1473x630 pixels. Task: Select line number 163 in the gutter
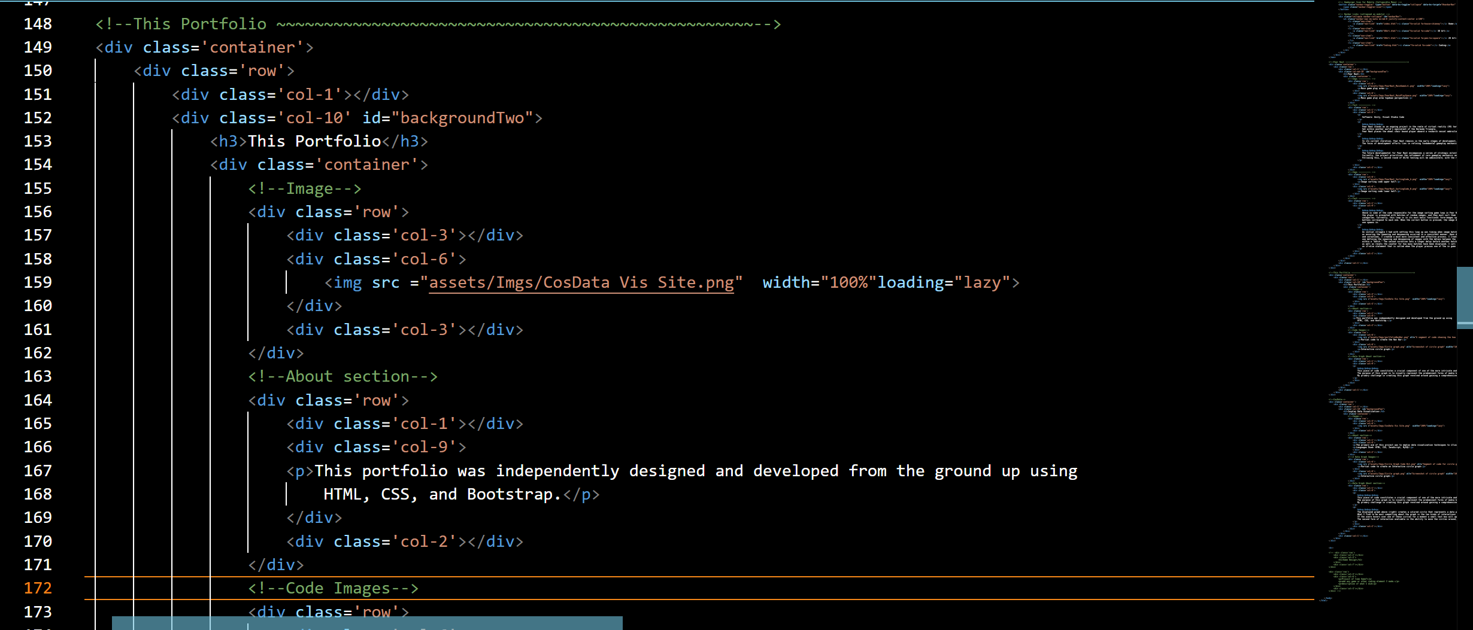pos(38,376)
